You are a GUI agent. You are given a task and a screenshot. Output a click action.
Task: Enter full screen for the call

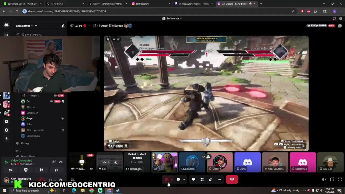340,179
